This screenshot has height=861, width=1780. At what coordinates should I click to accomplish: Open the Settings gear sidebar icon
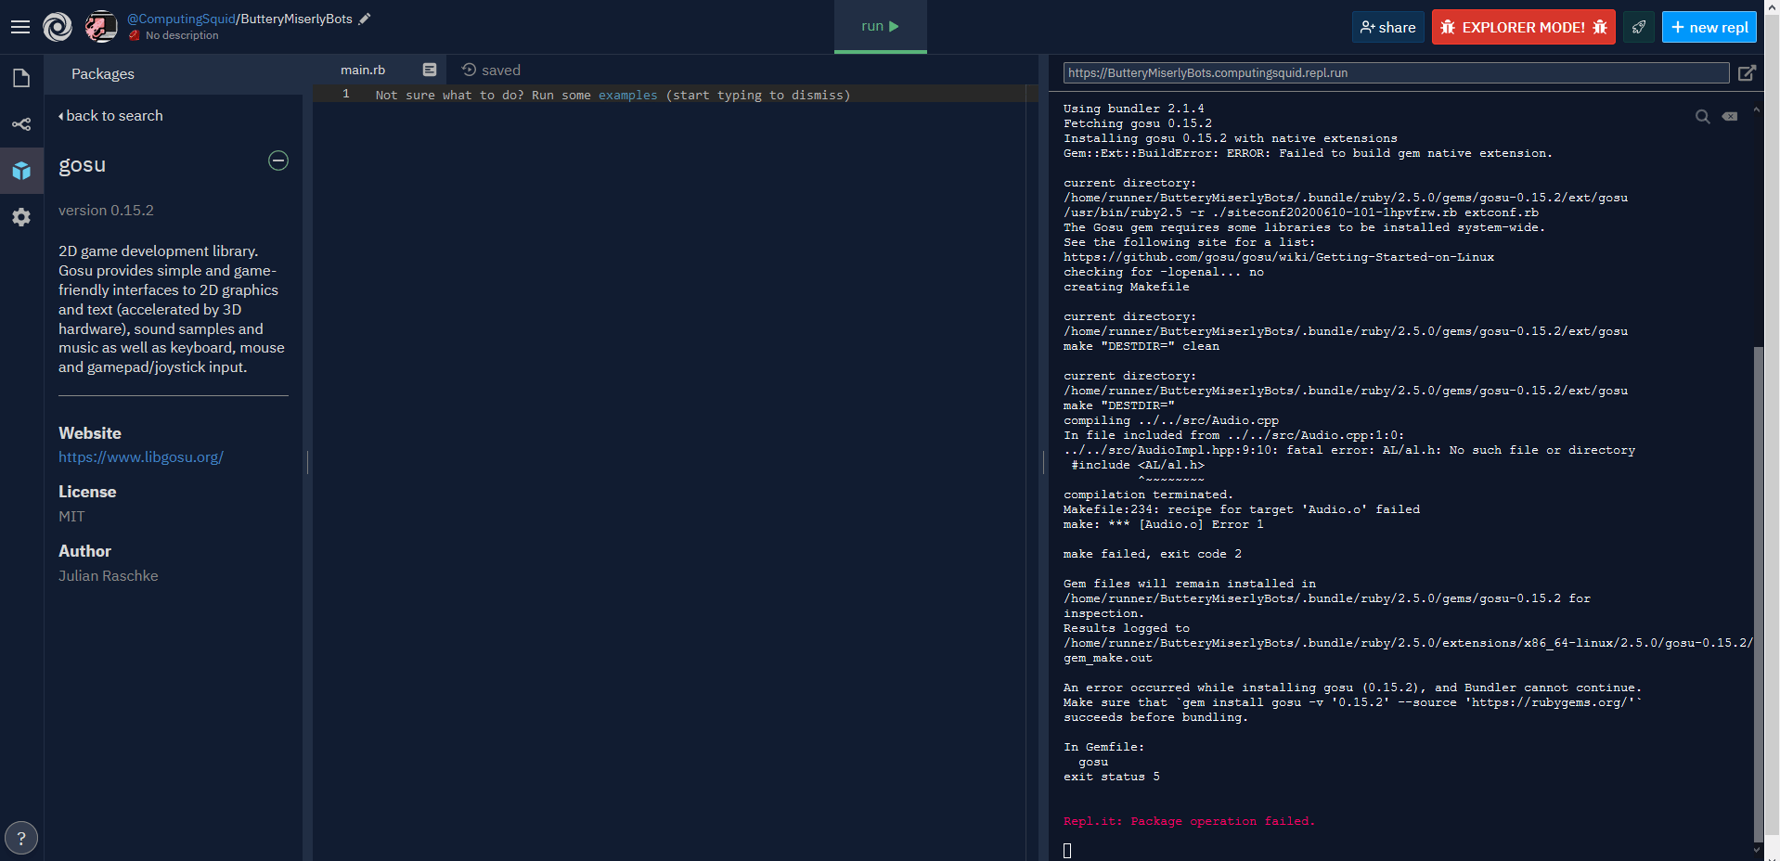point(21,217)
